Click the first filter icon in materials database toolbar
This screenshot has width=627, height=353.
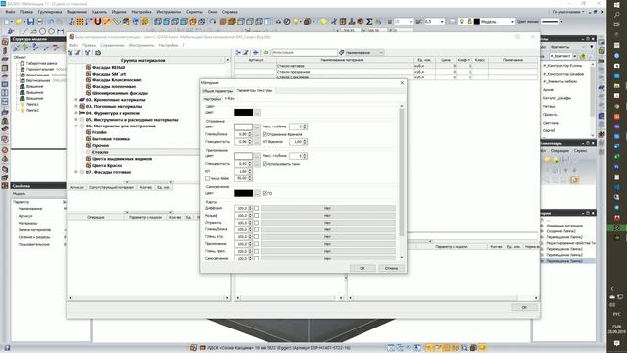(70, 52)
